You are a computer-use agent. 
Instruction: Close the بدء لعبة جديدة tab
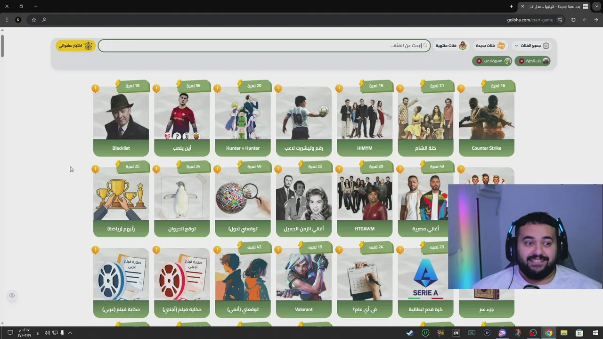(x=522, y=7)
